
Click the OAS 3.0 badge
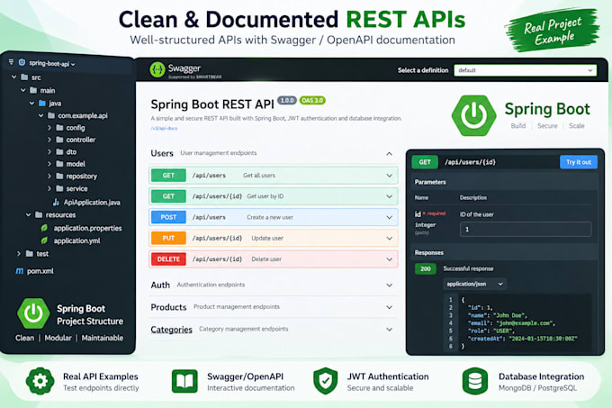(312, 100)
